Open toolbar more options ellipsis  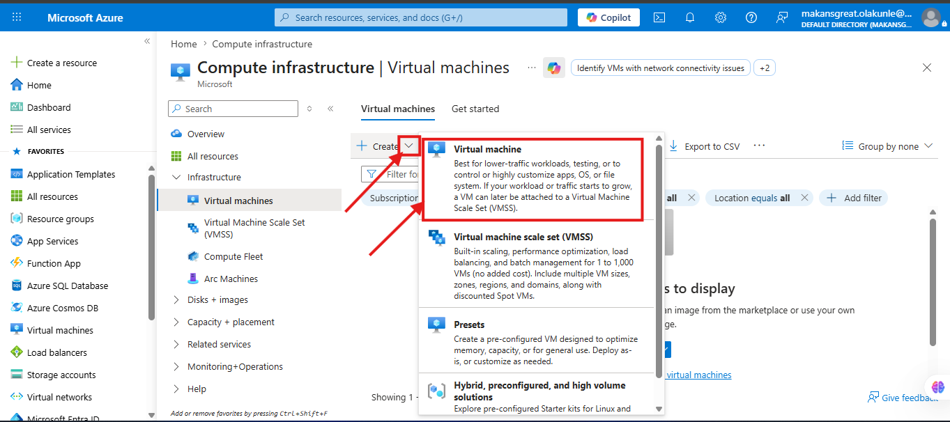[x=759, y=146]
